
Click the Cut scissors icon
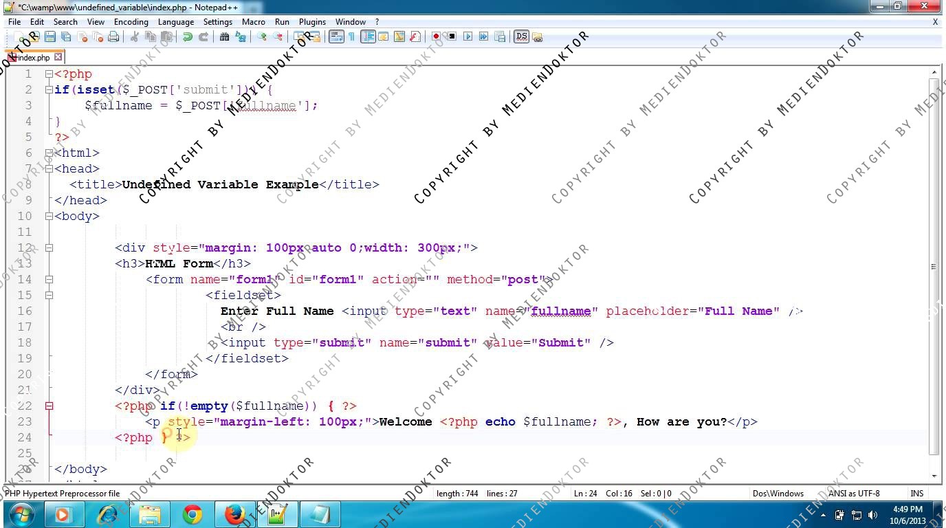coord(135,37)
